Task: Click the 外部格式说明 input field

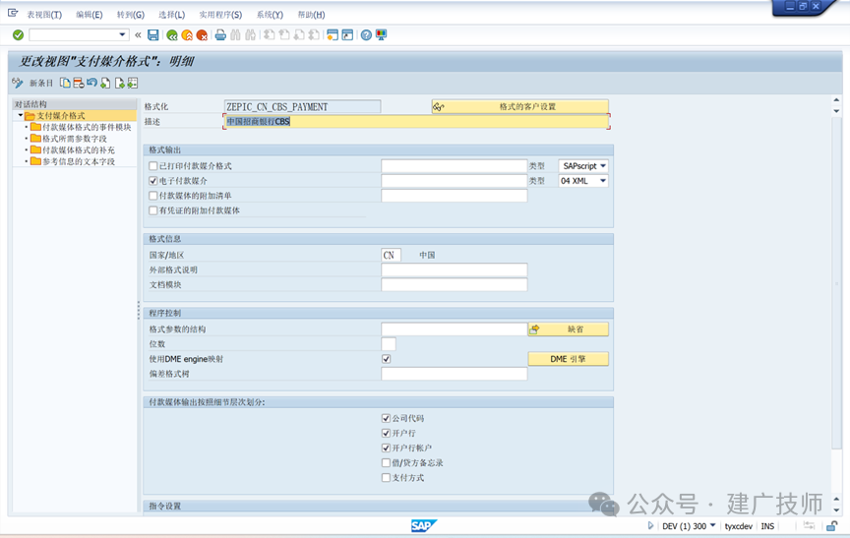Action: point(455,269)
